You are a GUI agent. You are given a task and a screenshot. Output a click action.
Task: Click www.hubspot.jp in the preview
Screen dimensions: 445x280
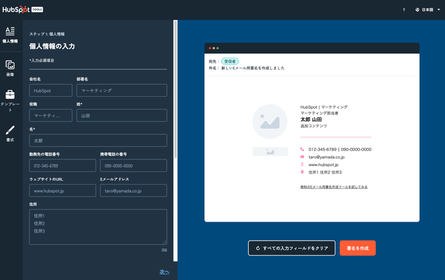tap(324, 164)
